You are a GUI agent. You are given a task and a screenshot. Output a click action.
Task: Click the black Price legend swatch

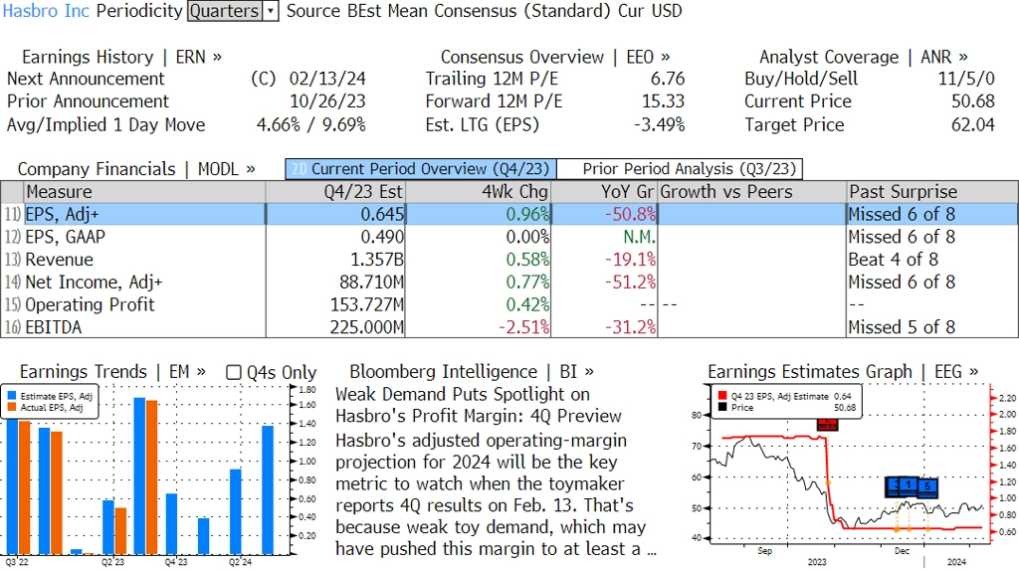coord(722,408)
